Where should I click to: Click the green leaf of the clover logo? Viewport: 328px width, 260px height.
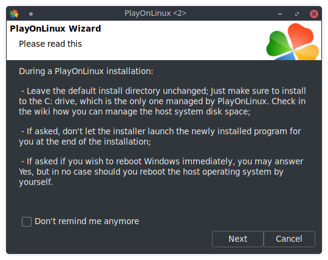tap(278, 44)
